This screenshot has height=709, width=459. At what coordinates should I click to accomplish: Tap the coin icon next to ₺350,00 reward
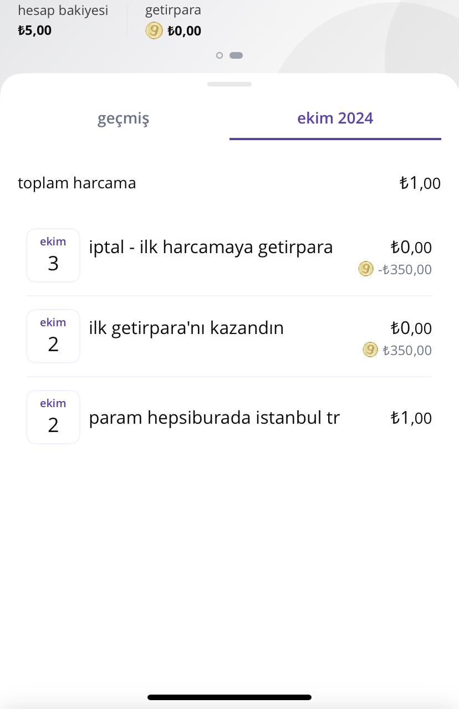pos(370,350)
